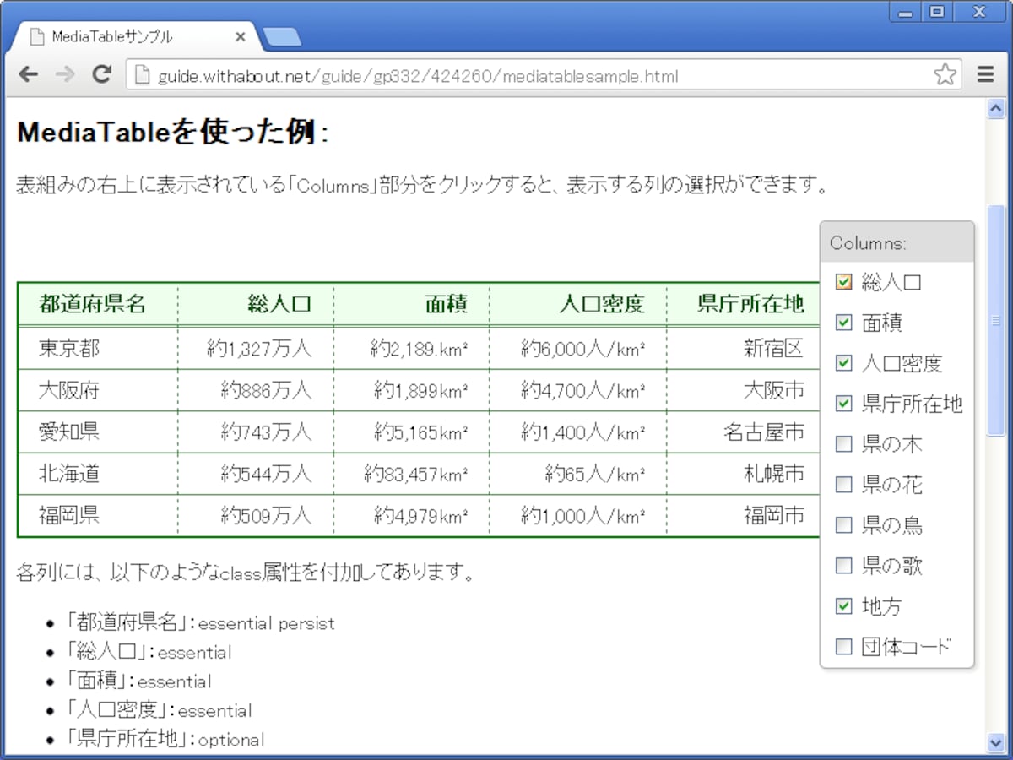
Task: Click the 総人口 table header
Action: pyautogui.click(x=256, y=304)
